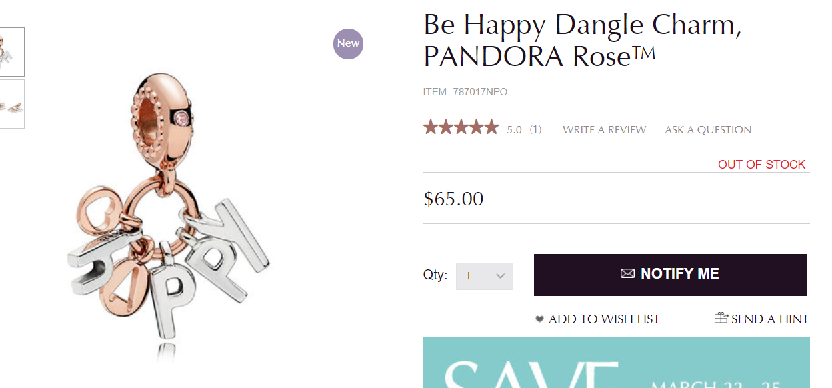Expand the Qty dropdown arrow
The image size is (832, 388).
(x=501, y=275)
